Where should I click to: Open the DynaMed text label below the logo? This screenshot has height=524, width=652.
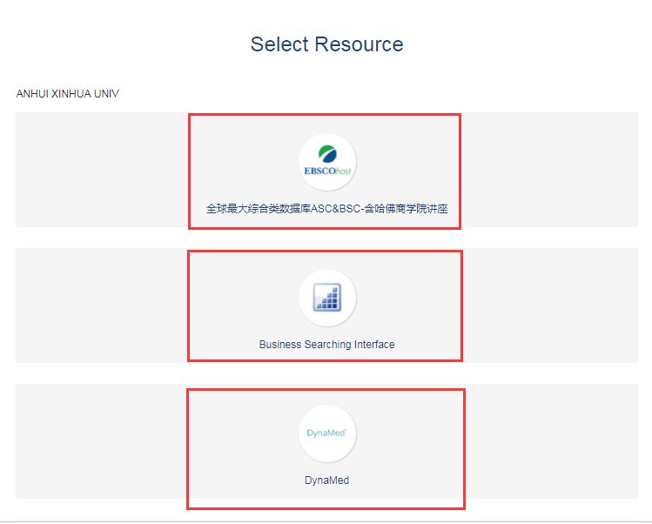click(x=326, y=480)
